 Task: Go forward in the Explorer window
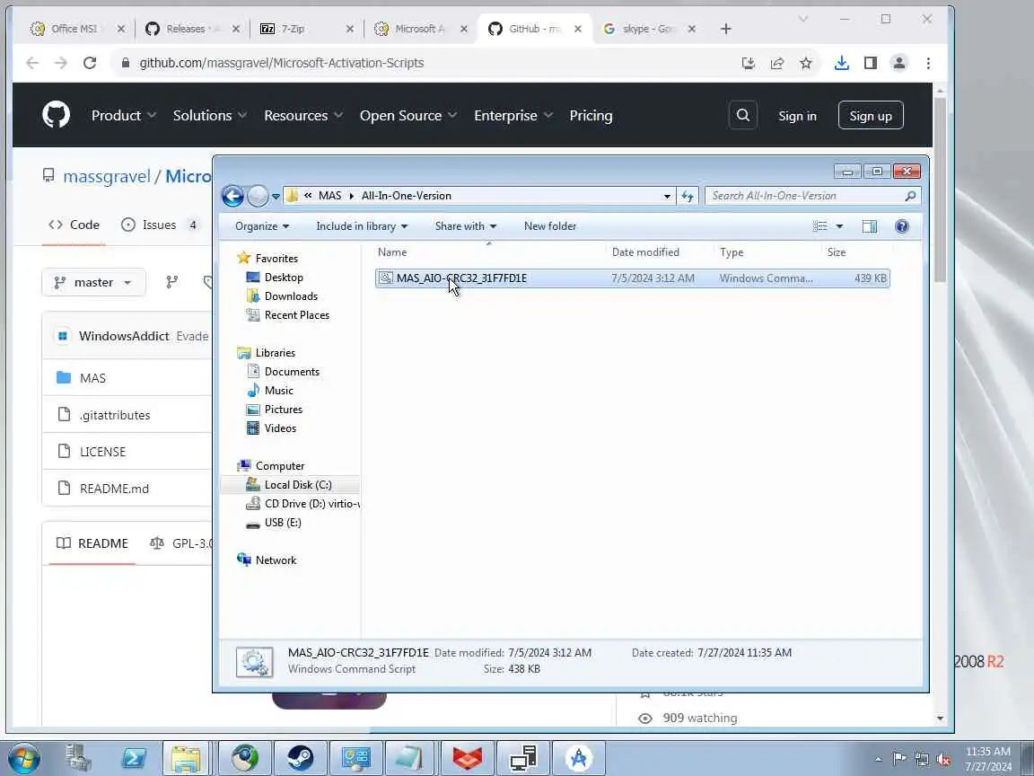pos(258,196)
